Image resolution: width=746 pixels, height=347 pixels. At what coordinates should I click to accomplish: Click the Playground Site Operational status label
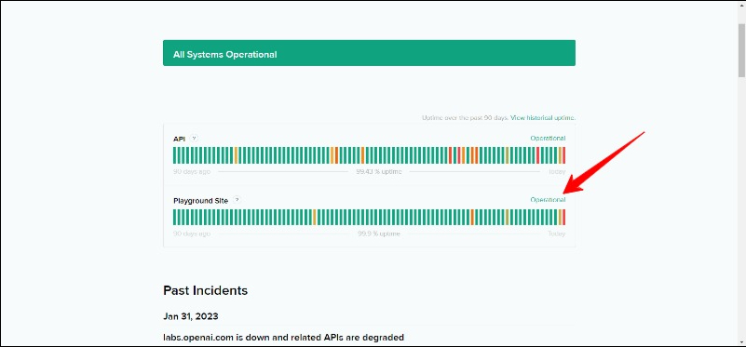click(x=548, y=200)
